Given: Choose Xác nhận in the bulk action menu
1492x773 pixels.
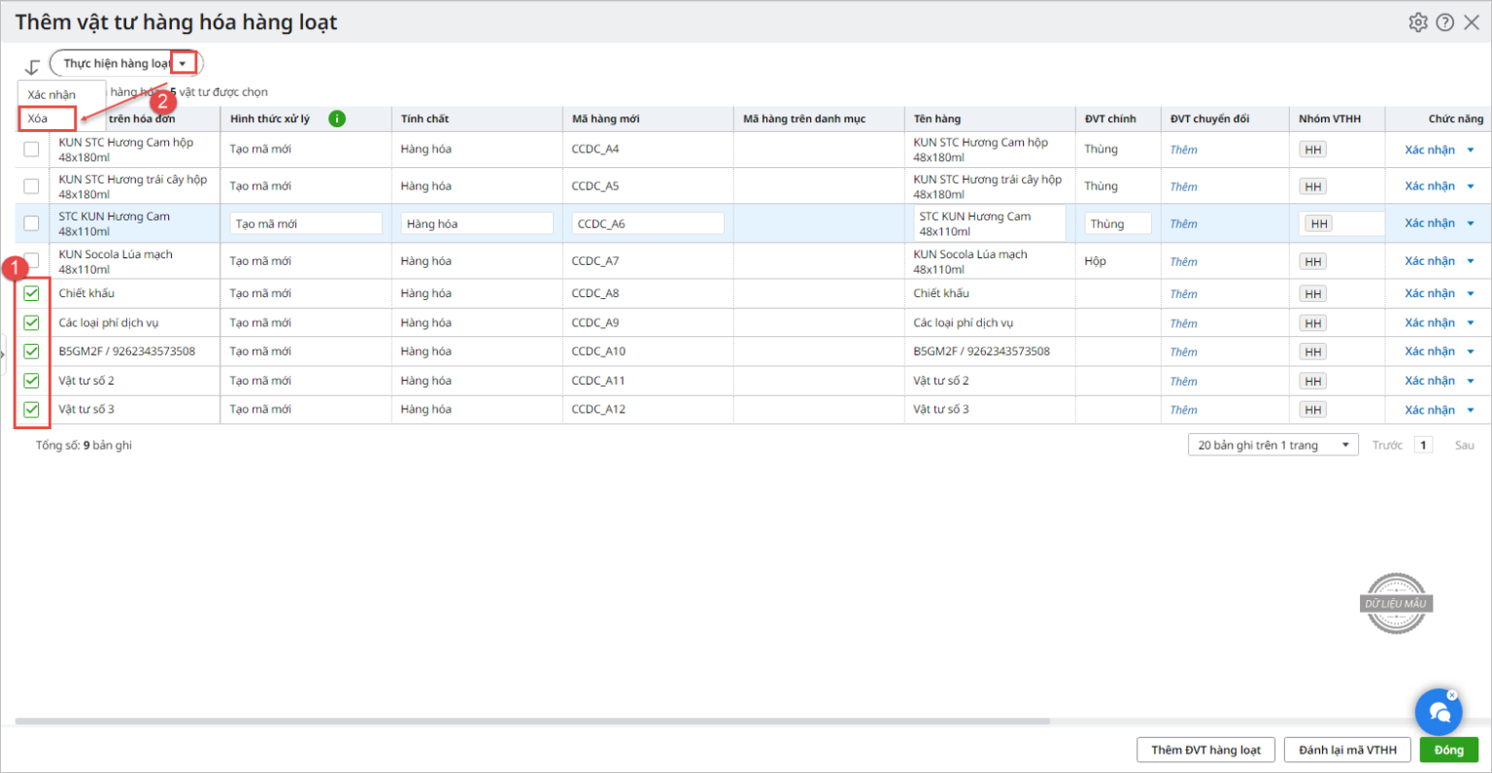Looking at the screenshot, I should click(51, 94).
